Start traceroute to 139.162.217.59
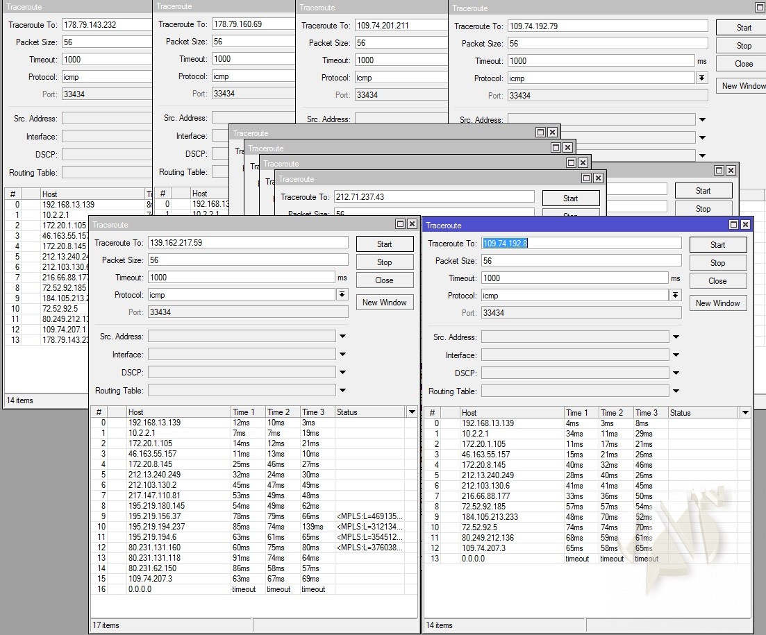Viewport: 766px width, 635px height. pos(384,244)
